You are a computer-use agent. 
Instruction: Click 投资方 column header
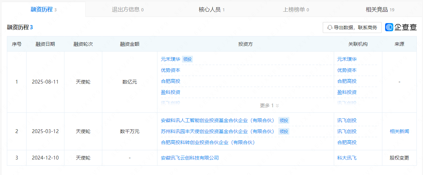tap(246, 44)
